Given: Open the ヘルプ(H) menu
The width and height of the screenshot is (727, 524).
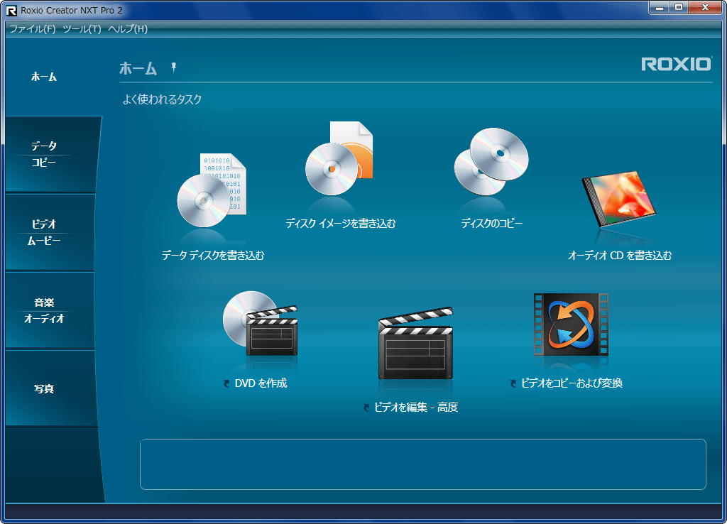Looking at the screenshot, I should pyautogui.click(x=128, y=28).
